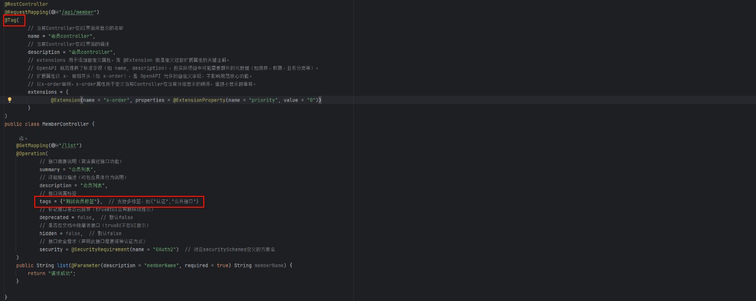Click the endpoint run icon above @GetMapping

pos(22,138)
